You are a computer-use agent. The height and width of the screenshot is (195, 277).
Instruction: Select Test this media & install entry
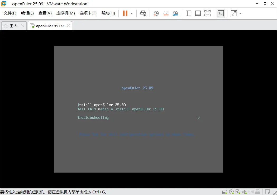[121, 109]
